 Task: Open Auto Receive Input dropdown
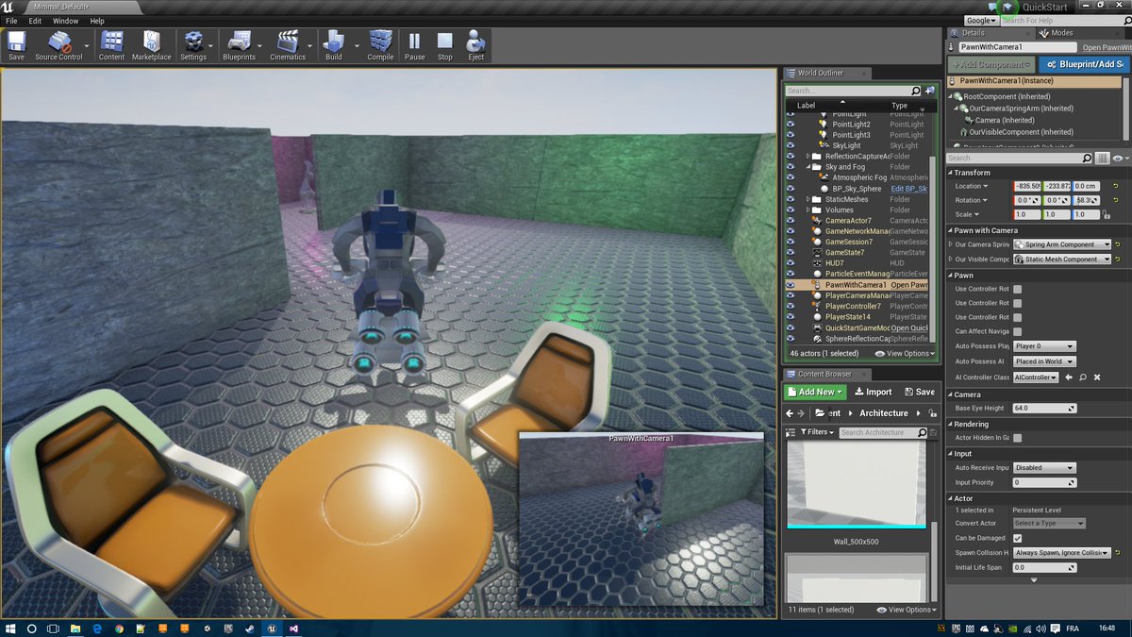point(1043,468)
